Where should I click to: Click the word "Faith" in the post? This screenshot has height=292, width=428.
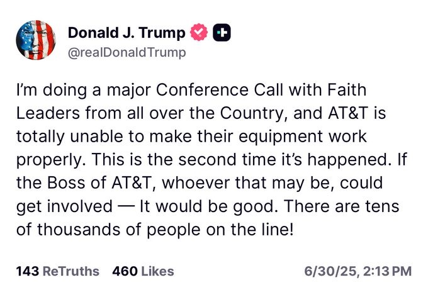tap(347, 90)
